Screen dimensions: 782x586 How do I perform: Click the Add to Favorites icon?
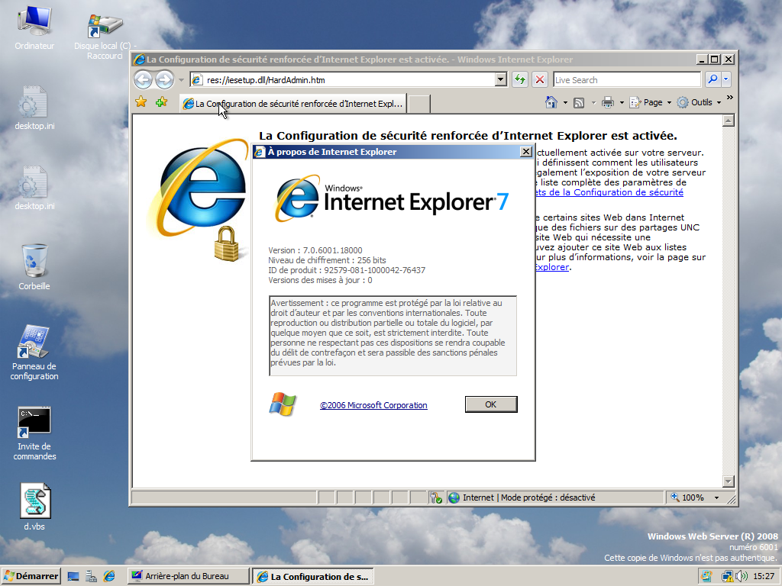click(x=161, y=102)
